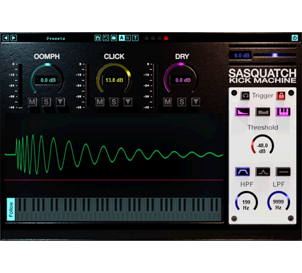
Task: Expand the OOMPH dropdown arrow button
Action: point(60,102)
